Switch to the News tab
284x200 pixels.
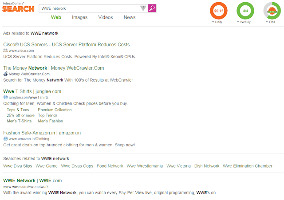130,17
